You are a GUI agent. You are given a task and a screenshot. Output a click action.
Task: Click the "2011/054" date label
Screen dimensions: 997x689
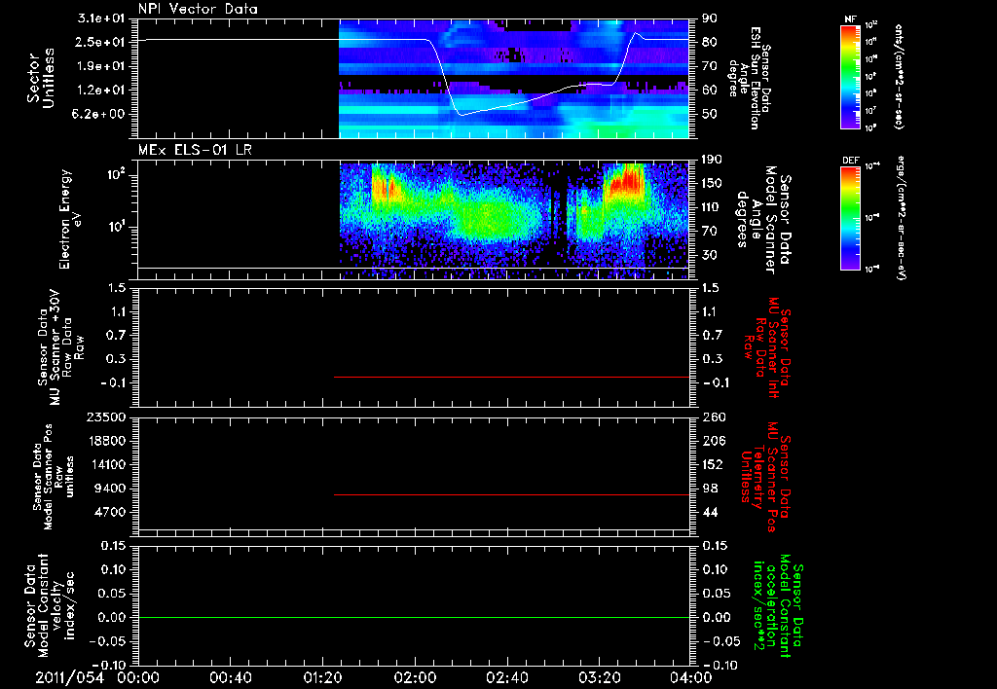click(x=69, y=677)
